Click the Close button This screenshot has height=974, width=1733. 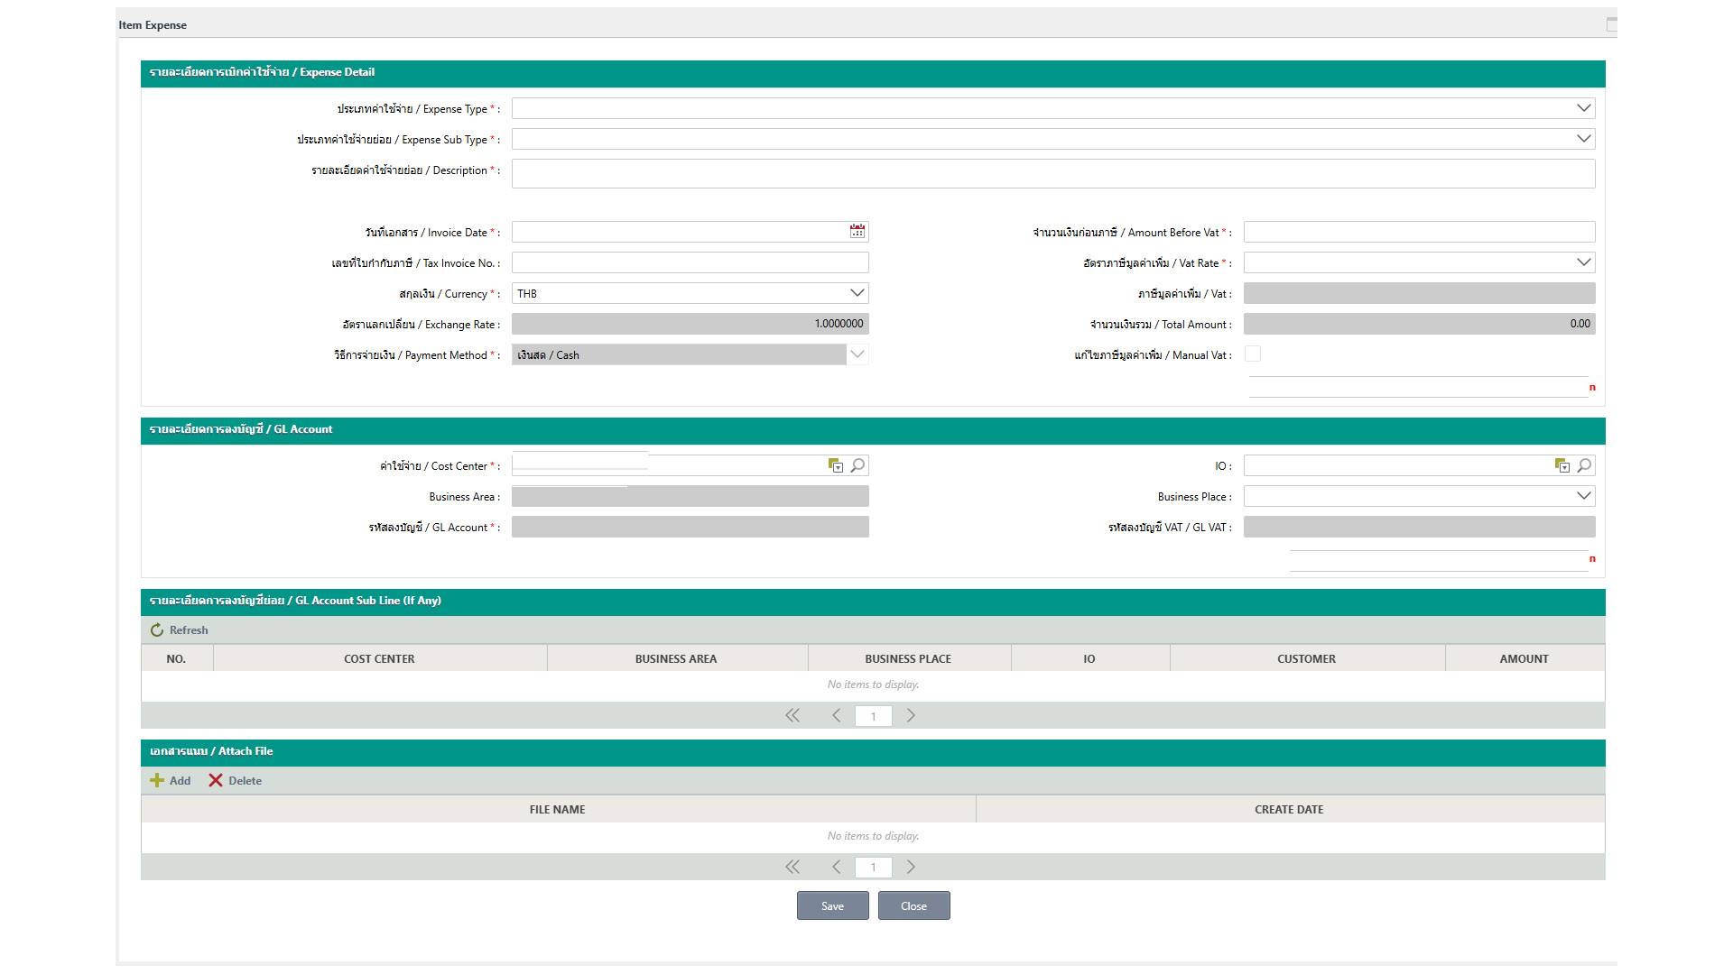point(913,906)
